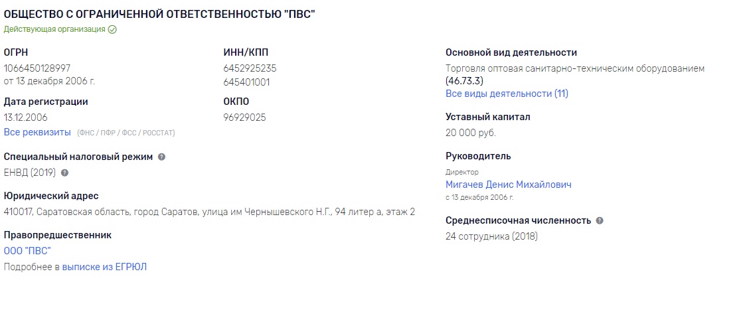
Task: Click the authorized capital value 20 000 руб.
Action: tap(470, 133)
